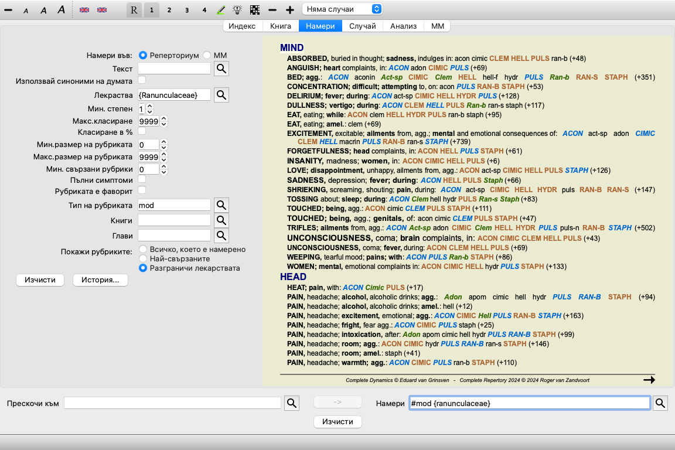Click the next page arrow at bottom right
The image size is (675, 450).
pyautogui.click(x=649, y=380)
